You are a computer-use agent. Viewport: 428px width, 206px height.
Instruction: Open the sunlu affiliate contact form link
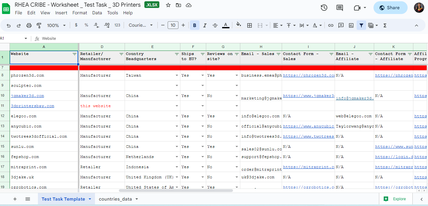pos(394,147)
